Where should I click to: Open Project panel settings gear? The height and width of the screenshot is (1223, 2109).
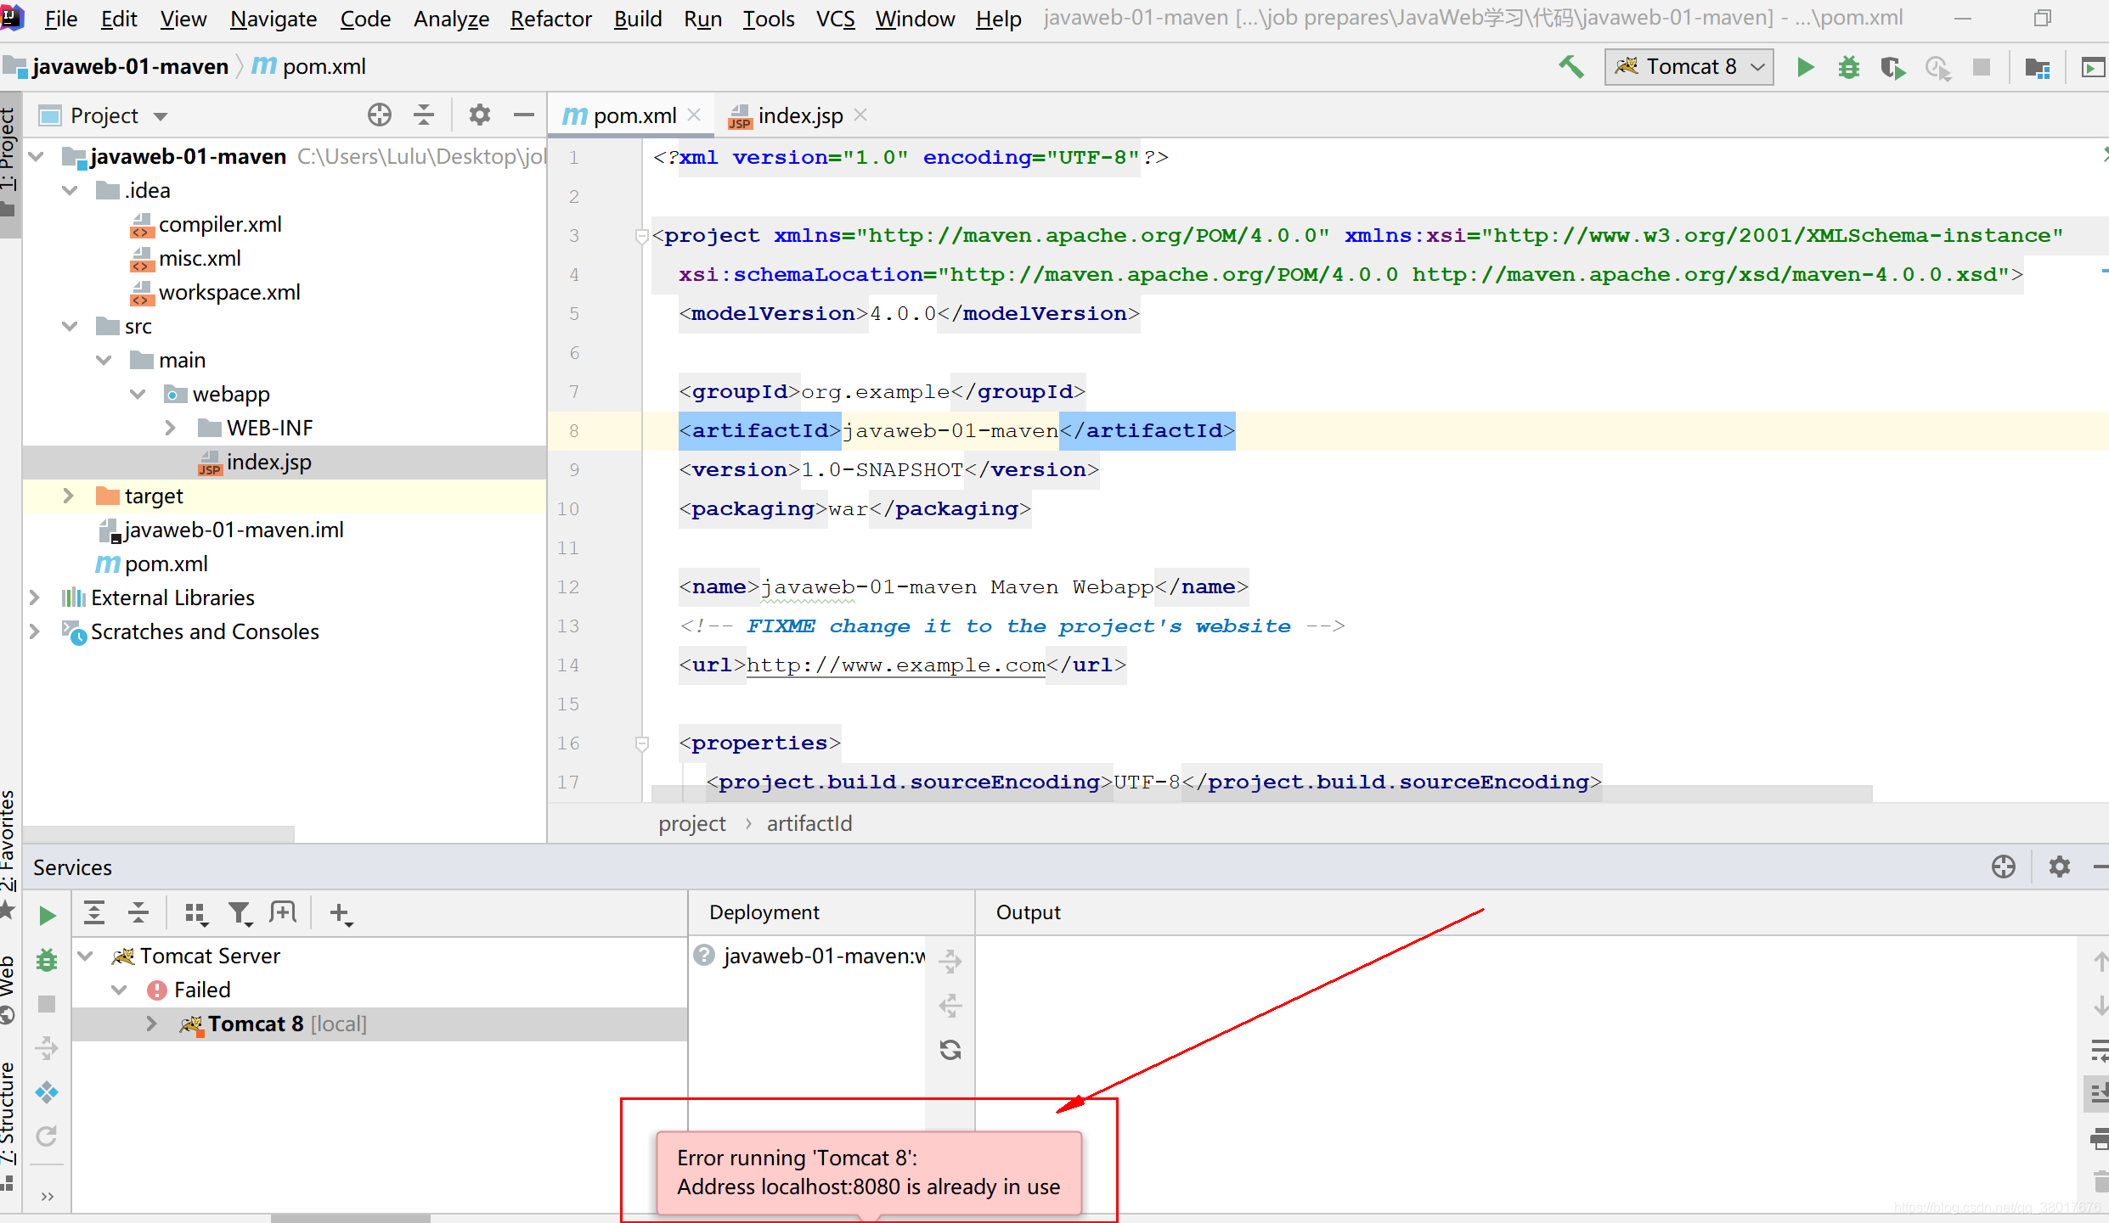pos(480,115)
